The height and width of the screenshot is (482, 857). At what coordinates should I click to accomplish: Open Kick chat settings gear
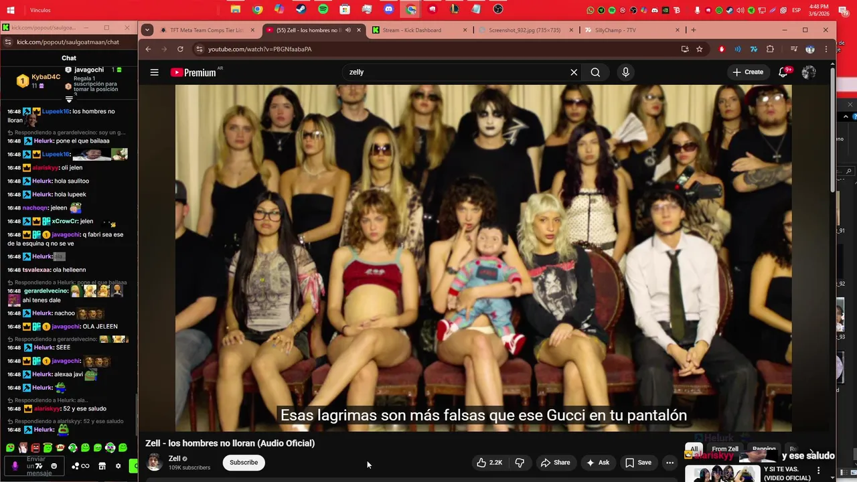119,466
